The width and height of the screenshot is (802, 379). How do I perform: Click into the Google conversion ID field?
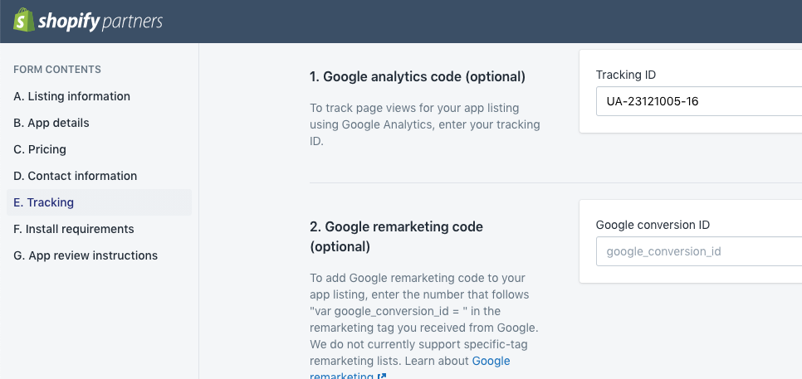click(699, 251)
